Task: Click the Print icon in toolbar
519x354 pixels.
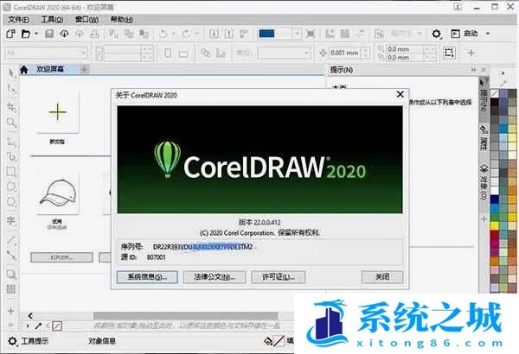Action: (x=94, y=34)
